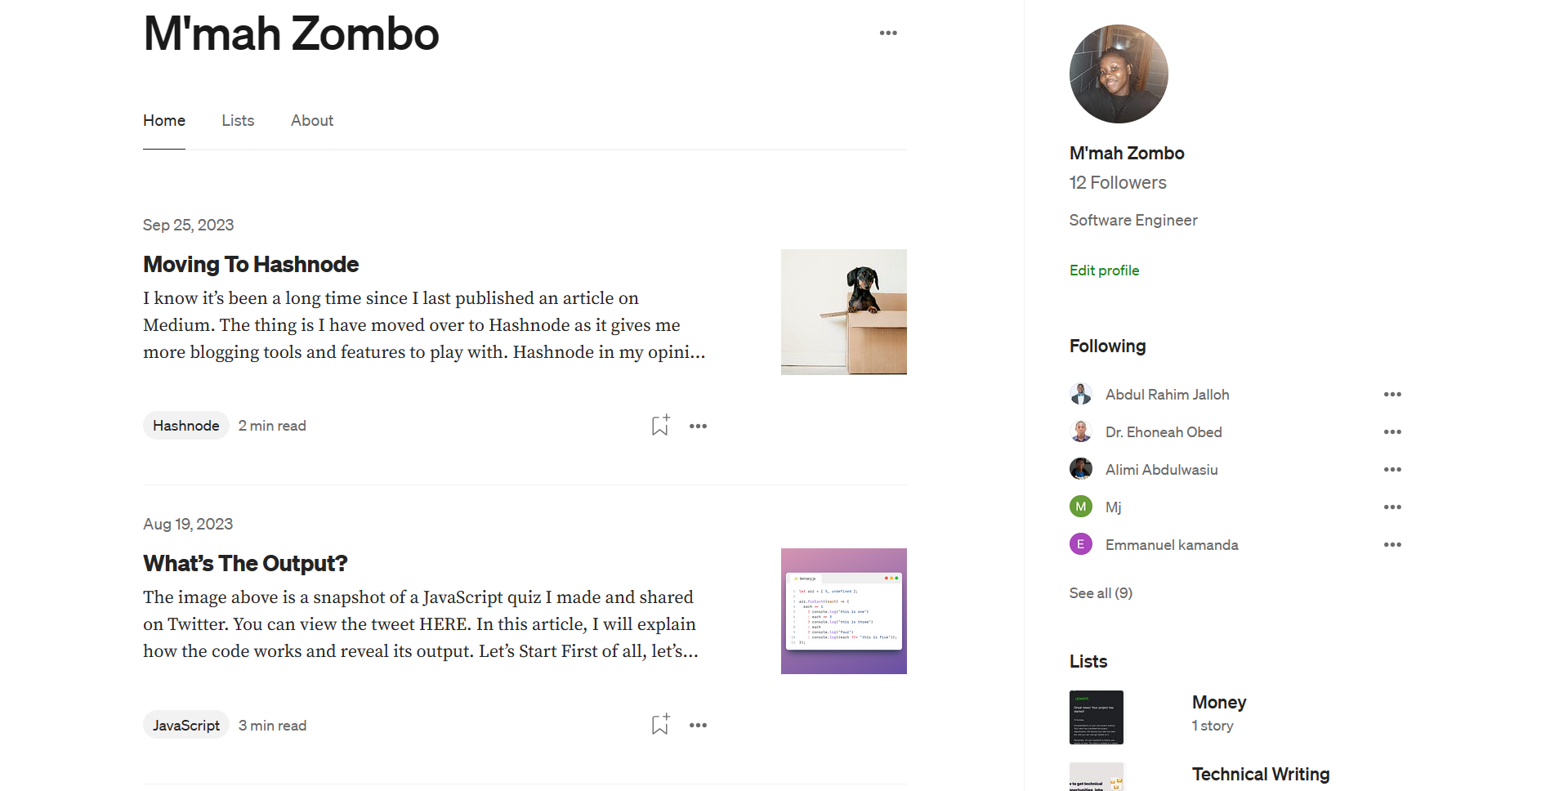Select the JavaScript topic tag

185,726
